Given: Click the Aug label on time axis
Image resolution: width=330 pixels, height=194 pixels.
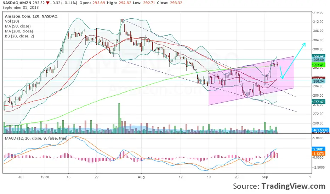Looking at the screenshot, I should (x=141, y=177).
